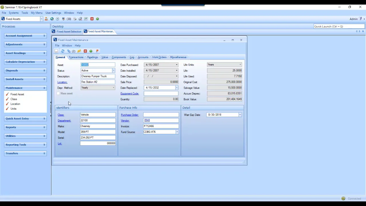
Task: Expand the Date Purchased date picker
Action: (x=176, y=65)
